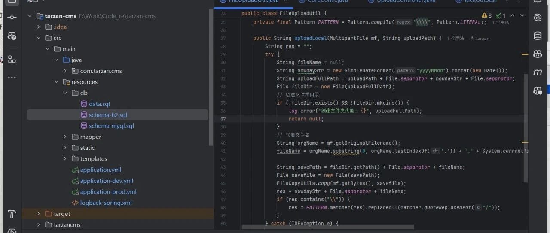Open the Copilot Chat icon in right sidebar
Image resolution: width=550 pixels, height=233 pixels.
coord(538,90)
